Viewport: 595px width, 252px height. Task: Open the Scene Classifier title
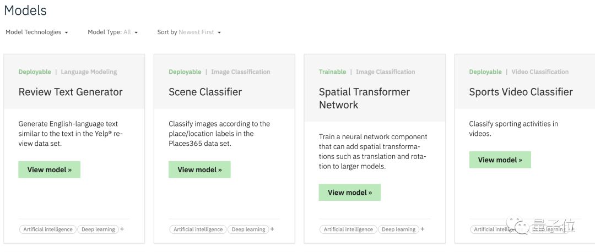(205, 92)
